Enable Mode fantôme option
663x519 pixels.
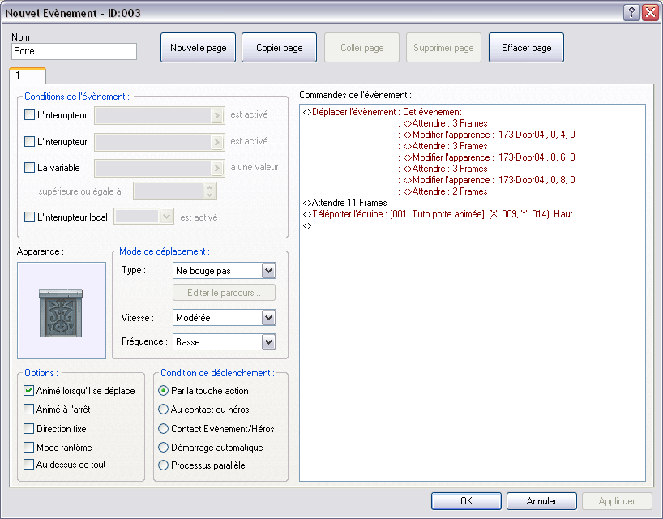[28, 447]
